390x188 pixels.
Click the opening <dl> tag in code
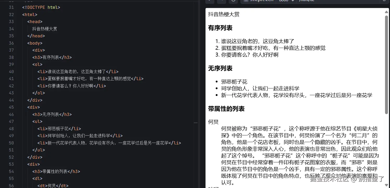37,178
